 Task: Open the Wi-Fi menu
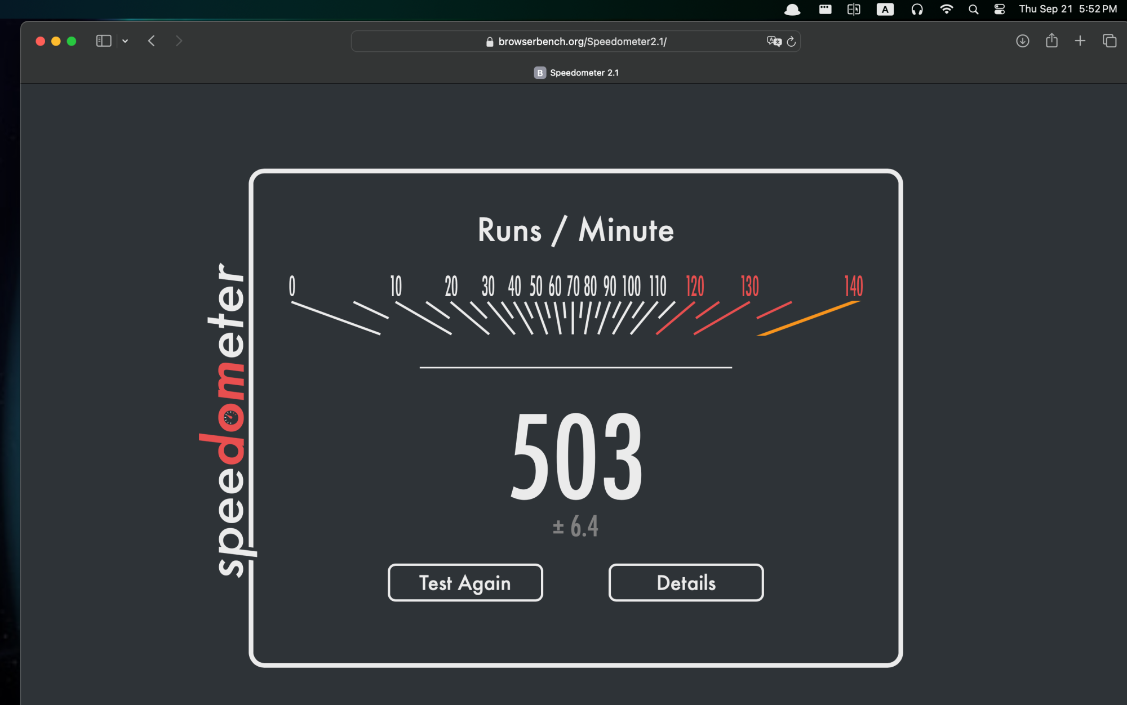[947, 9]
